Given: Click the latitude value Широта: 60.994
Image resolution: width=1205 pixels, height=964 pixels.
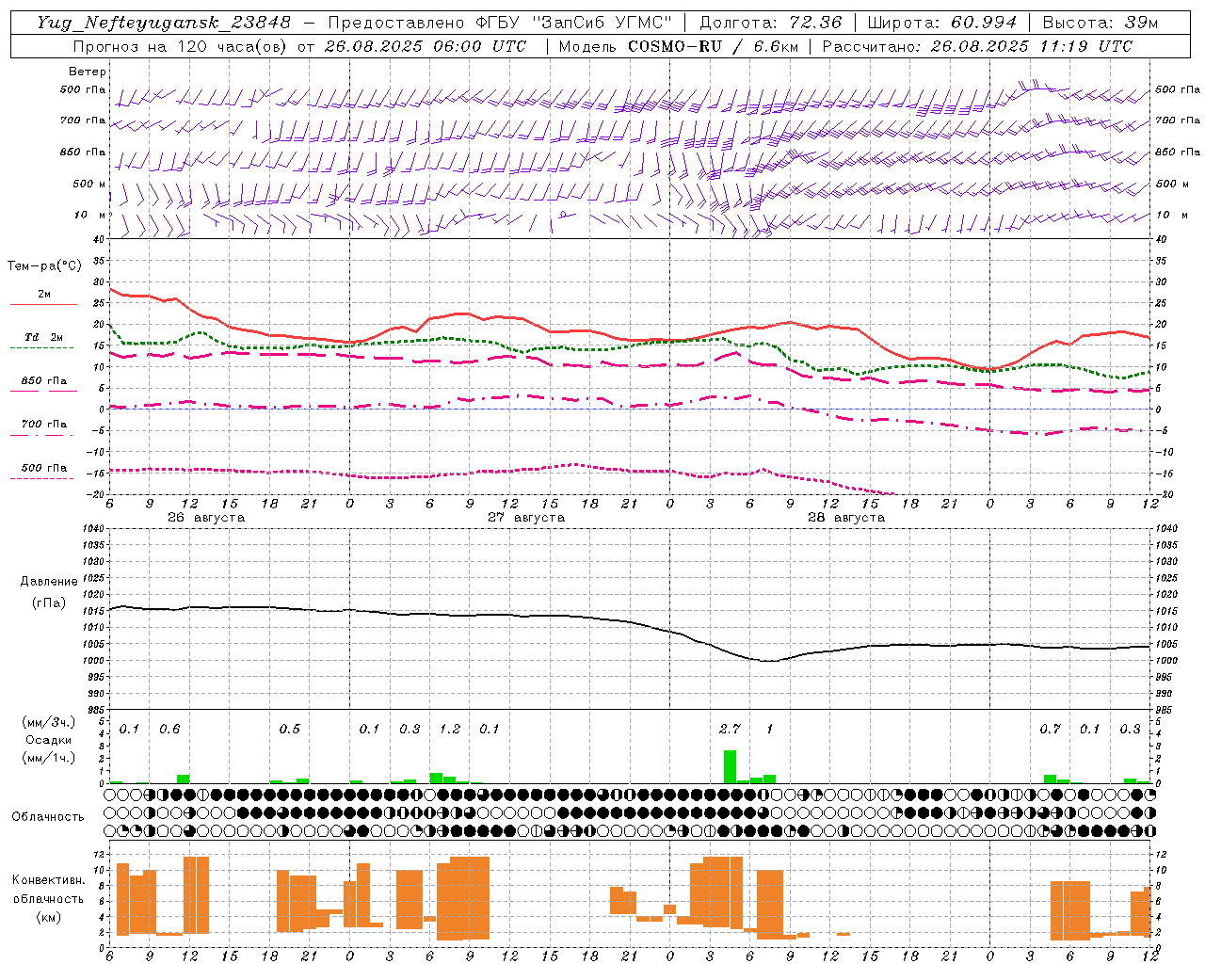Looking at the screenshot, I should [941, 23].
